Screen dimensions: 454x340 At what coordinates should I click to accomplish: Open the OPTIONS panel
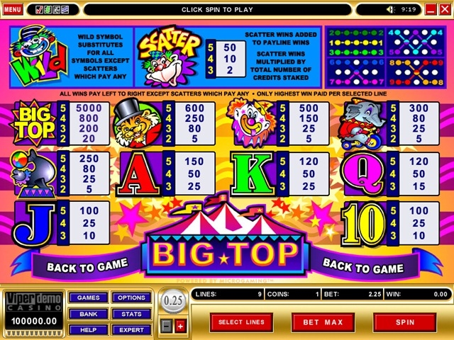[x=131, y=297]
